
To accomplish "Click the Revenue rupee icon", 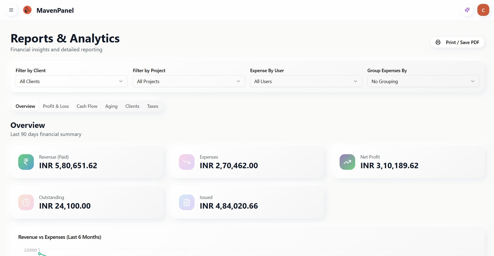I will click(x=26, y=162).
